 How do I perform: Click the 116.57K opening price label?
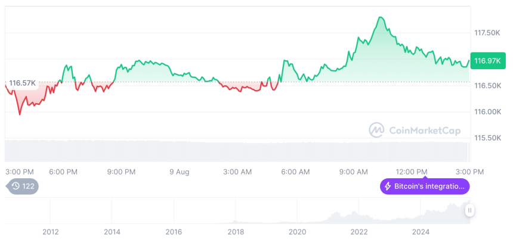tap(23, 83)
